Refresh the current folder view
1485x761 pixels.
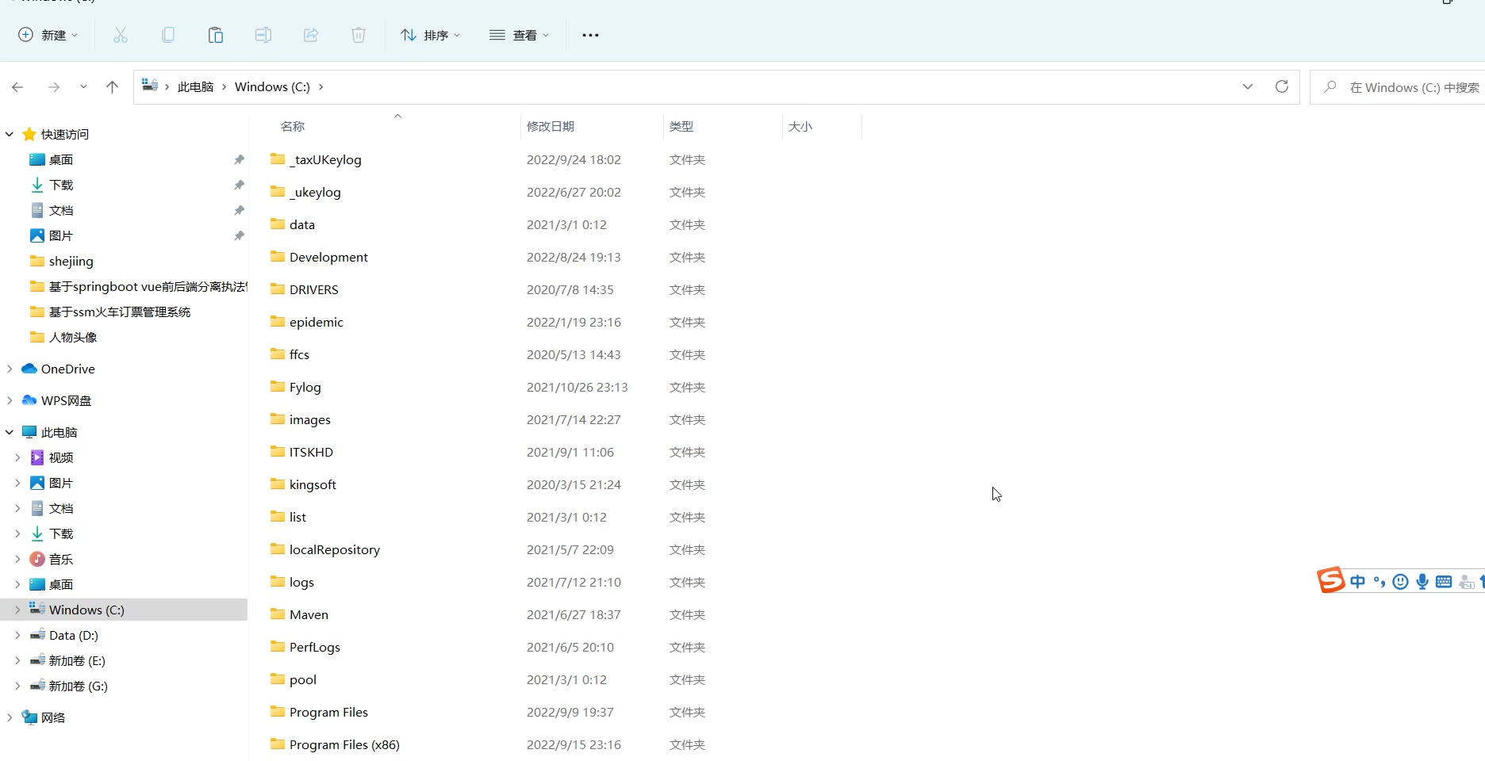tap(1281, 86)
